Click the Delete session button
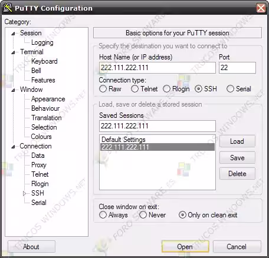 point(237,174)
